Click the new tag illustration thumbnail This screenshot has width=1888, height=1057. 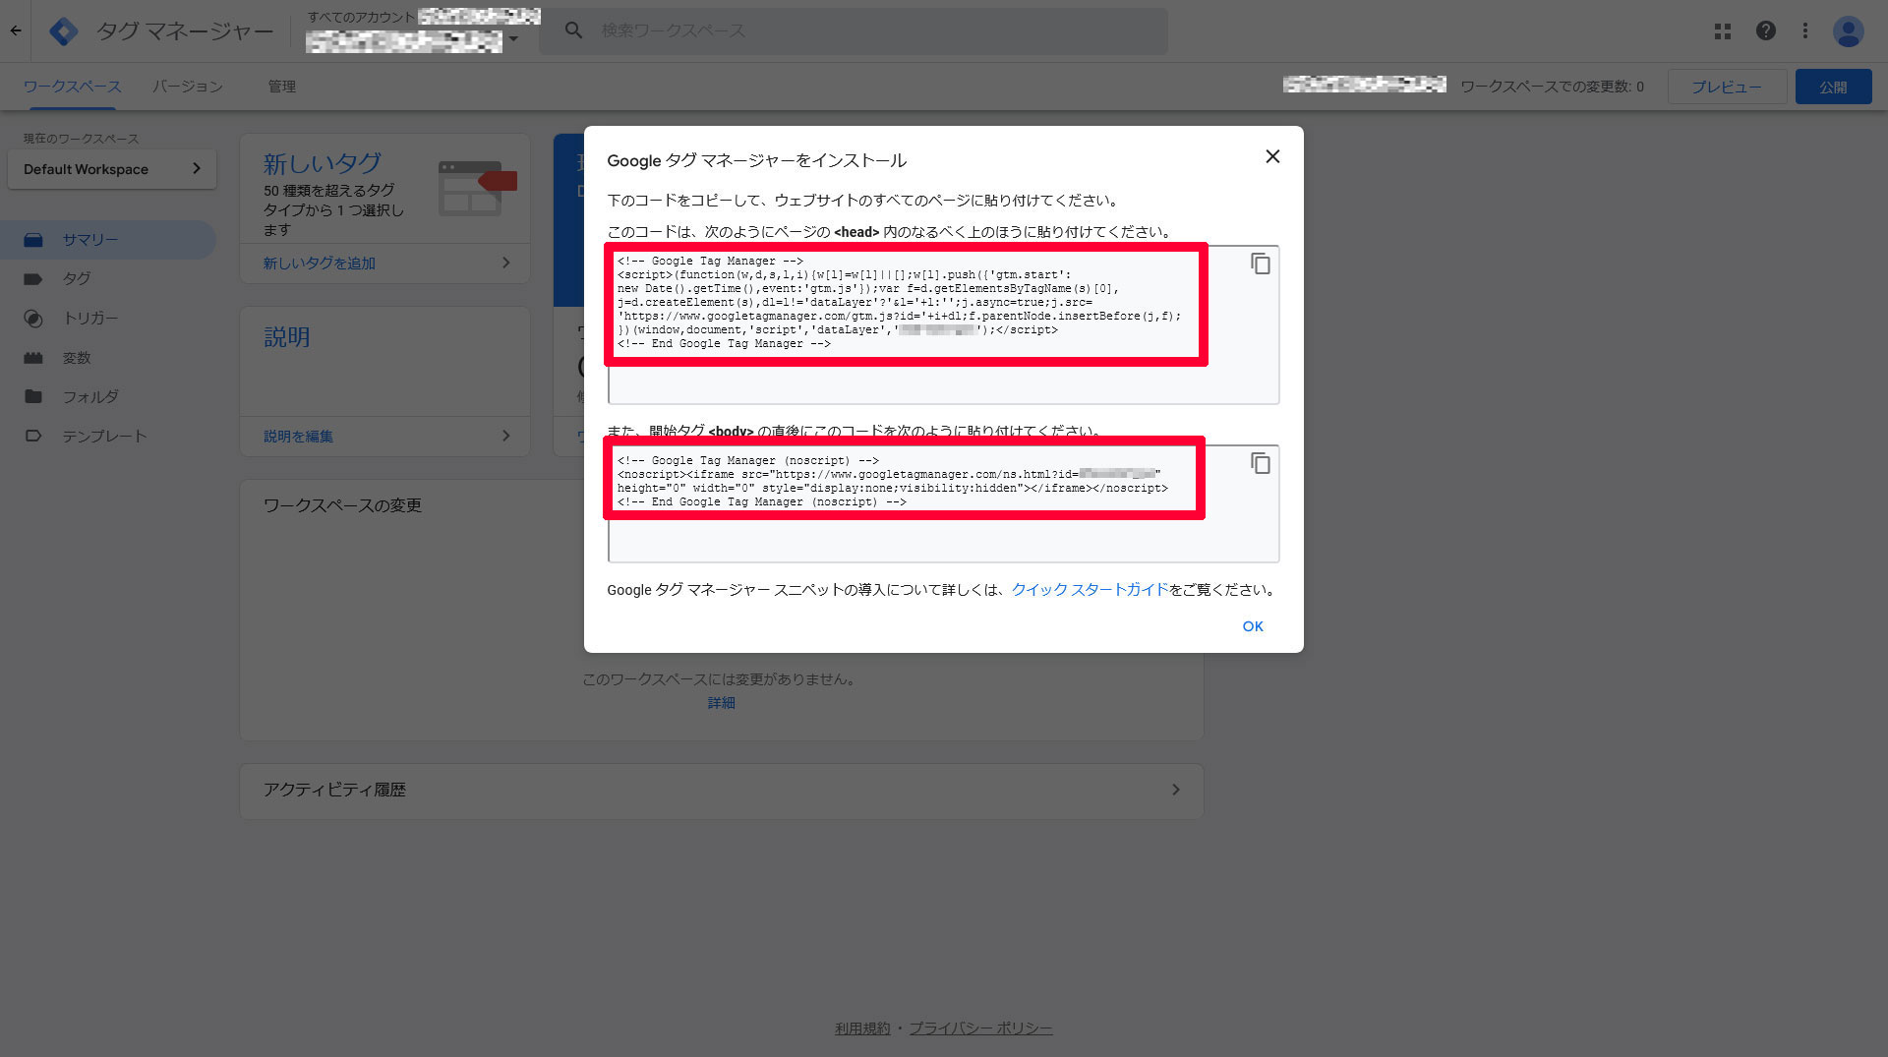point(478,188)
